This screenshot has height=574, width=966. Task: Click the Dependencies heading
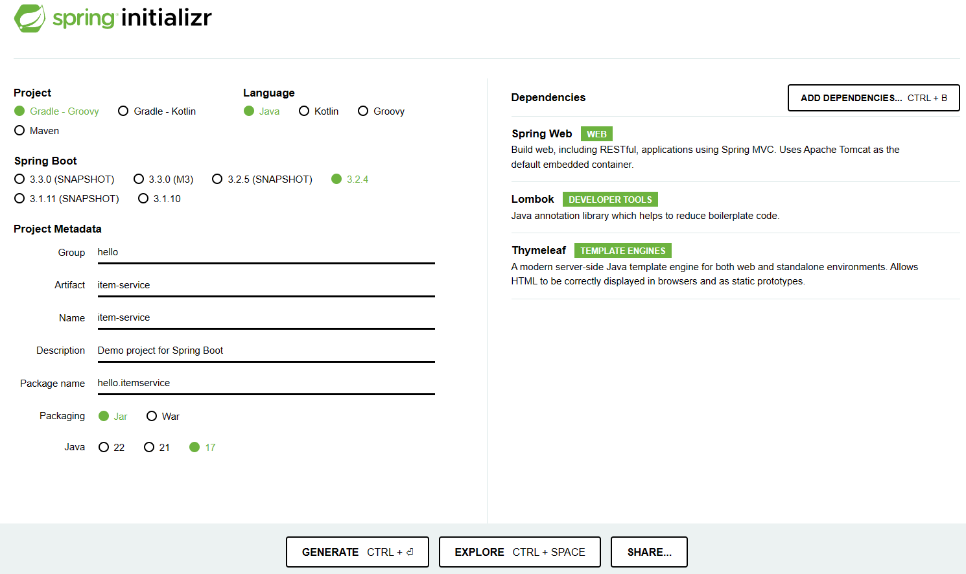pyautogui.click(x=548, y=98)
